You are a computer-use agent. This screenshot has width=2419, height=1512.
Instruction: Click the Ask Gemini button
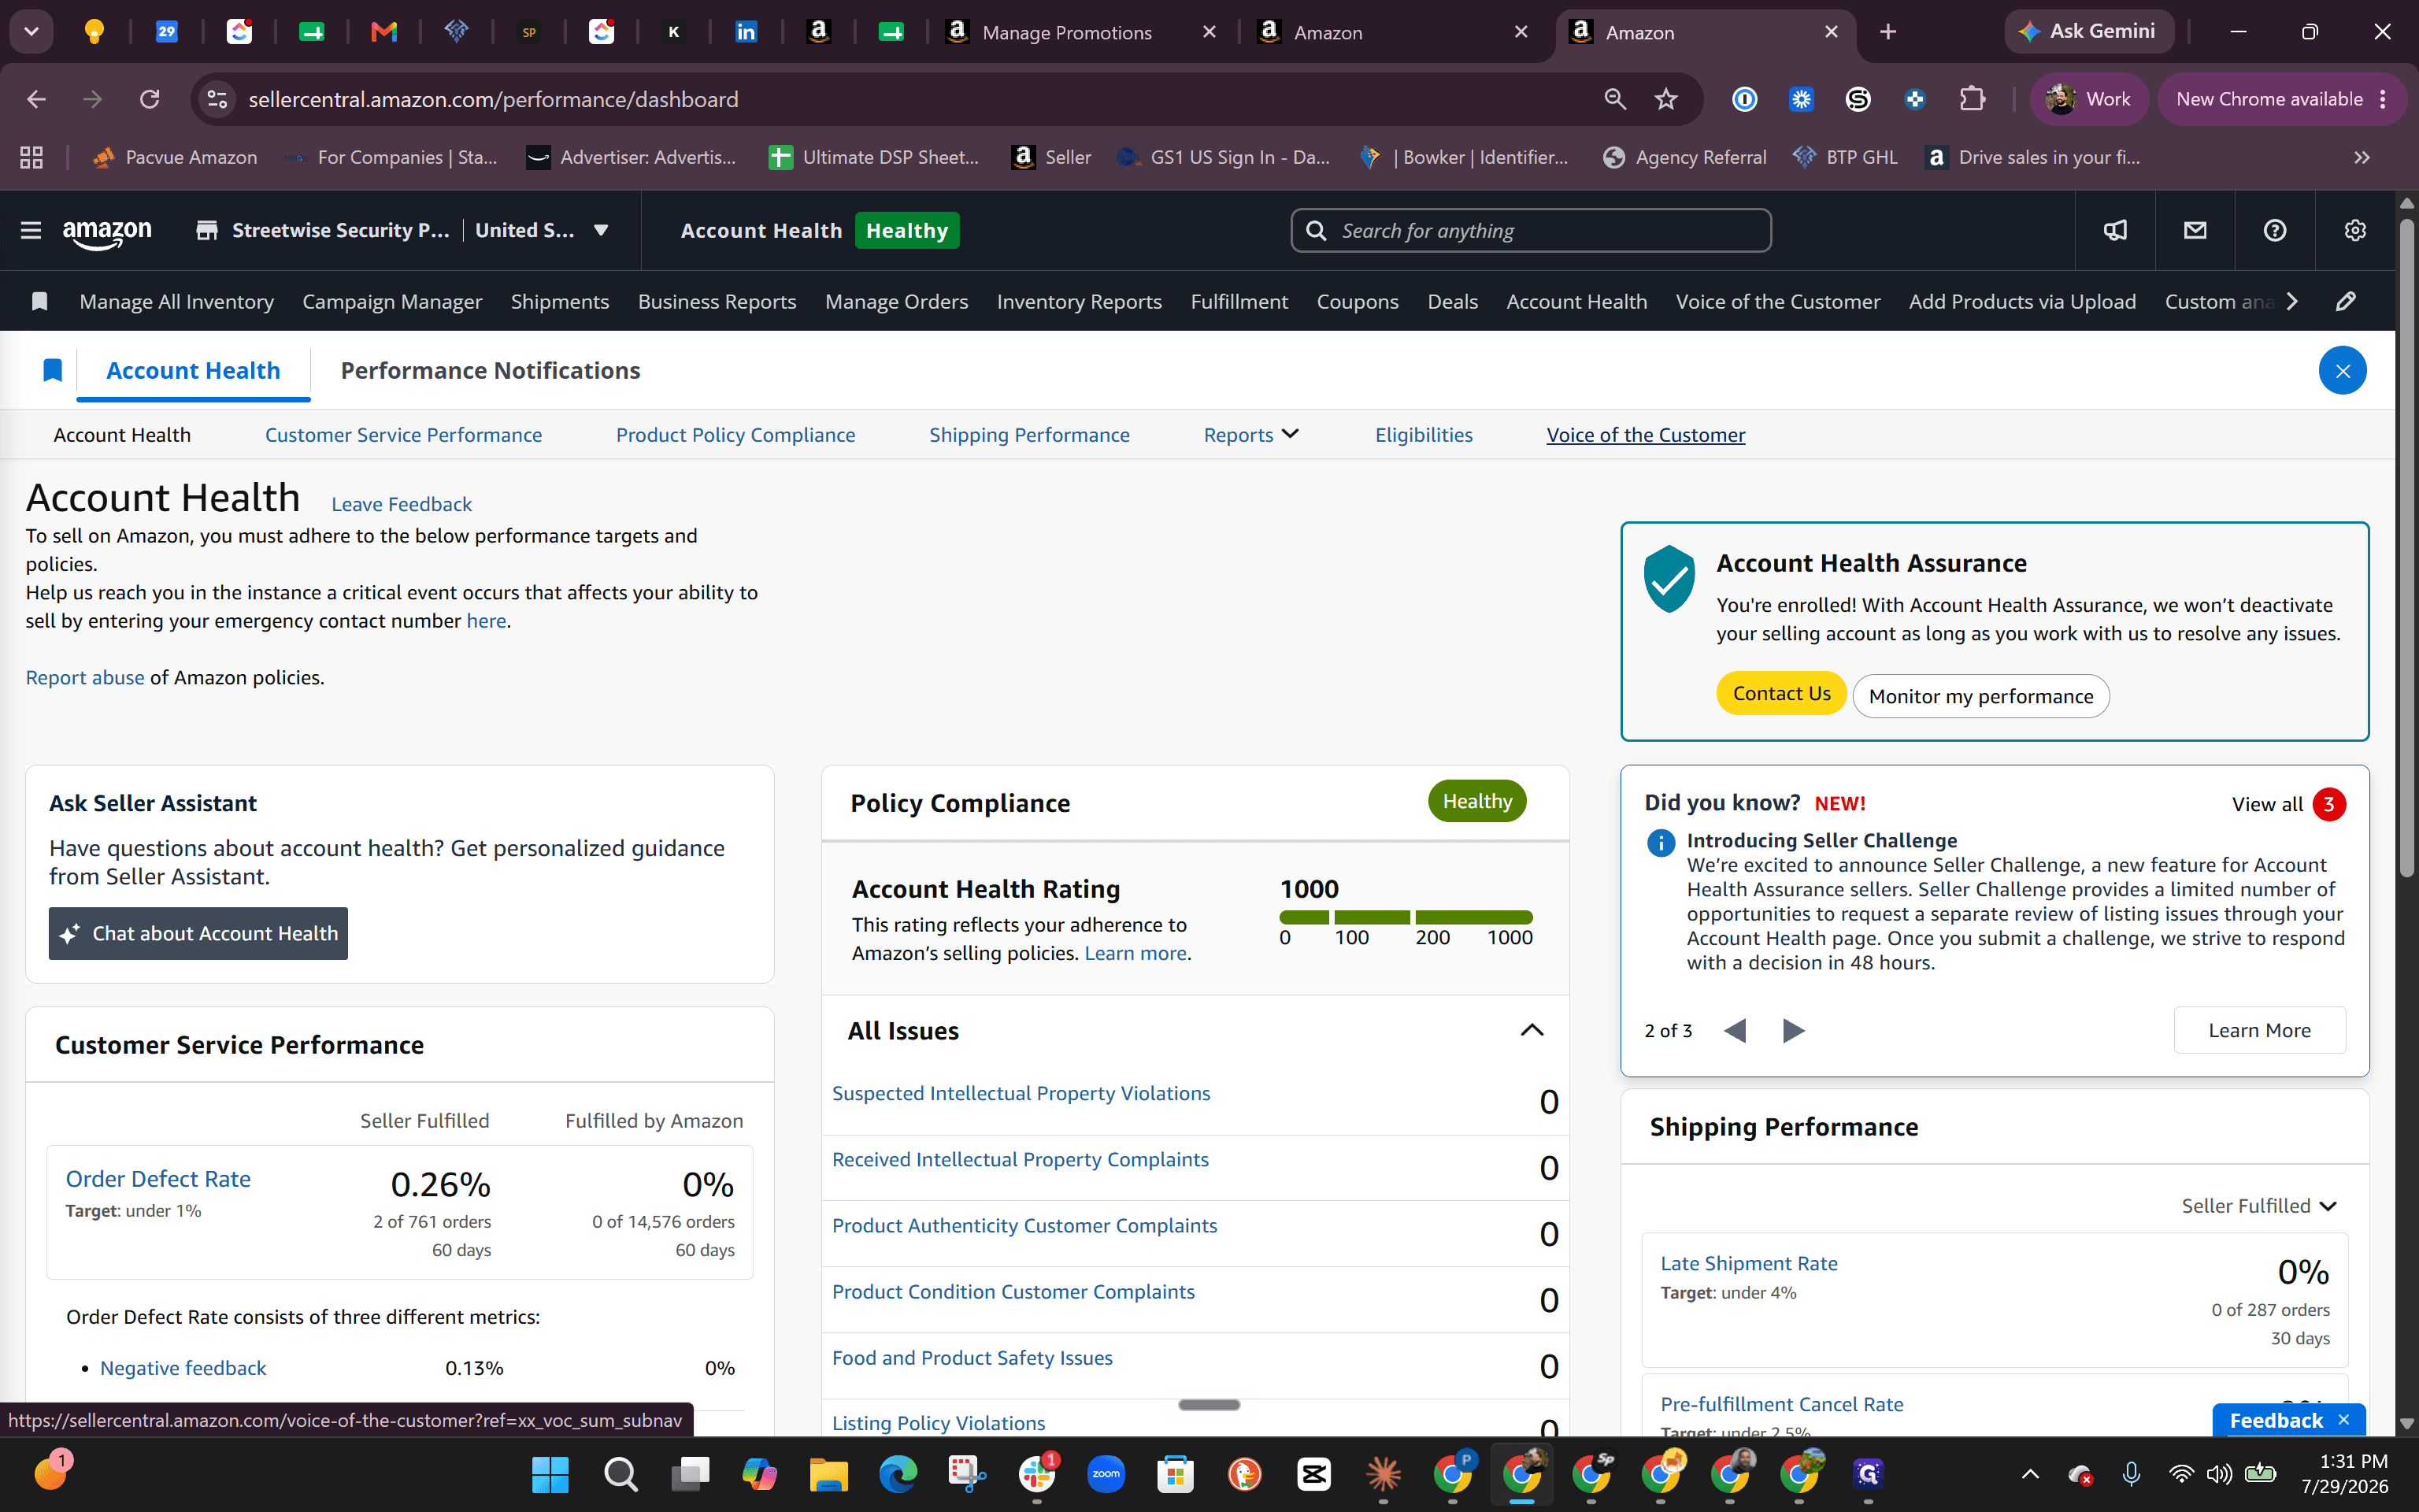pyautogui.click(x=2089, y=32)
